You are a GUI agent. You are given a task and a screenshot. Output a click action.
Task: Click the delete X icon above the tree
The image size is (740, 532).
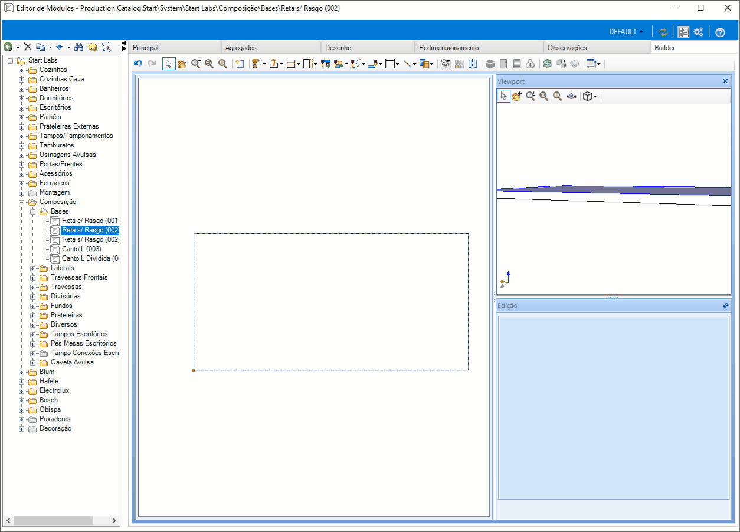[x=27, y=47]
